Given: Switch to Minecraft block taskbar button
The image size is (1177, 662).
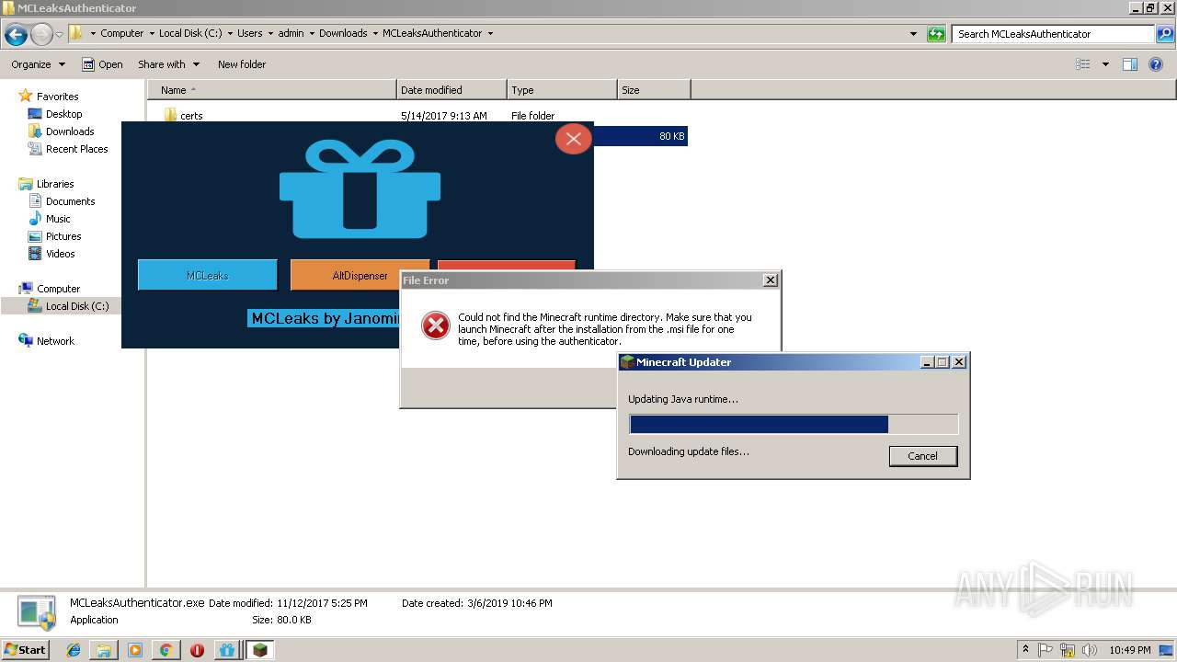Looking at the screenshot, I should [260, 650].
